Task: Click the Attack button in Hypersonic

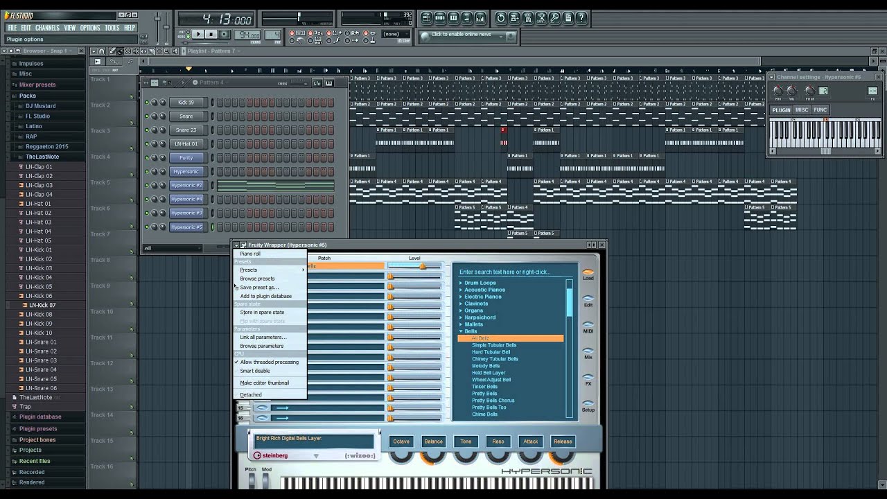Action: point(531,441)
